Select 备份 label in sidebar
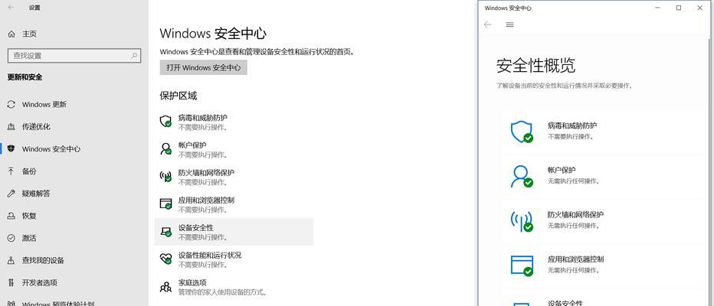 (29, 171)
